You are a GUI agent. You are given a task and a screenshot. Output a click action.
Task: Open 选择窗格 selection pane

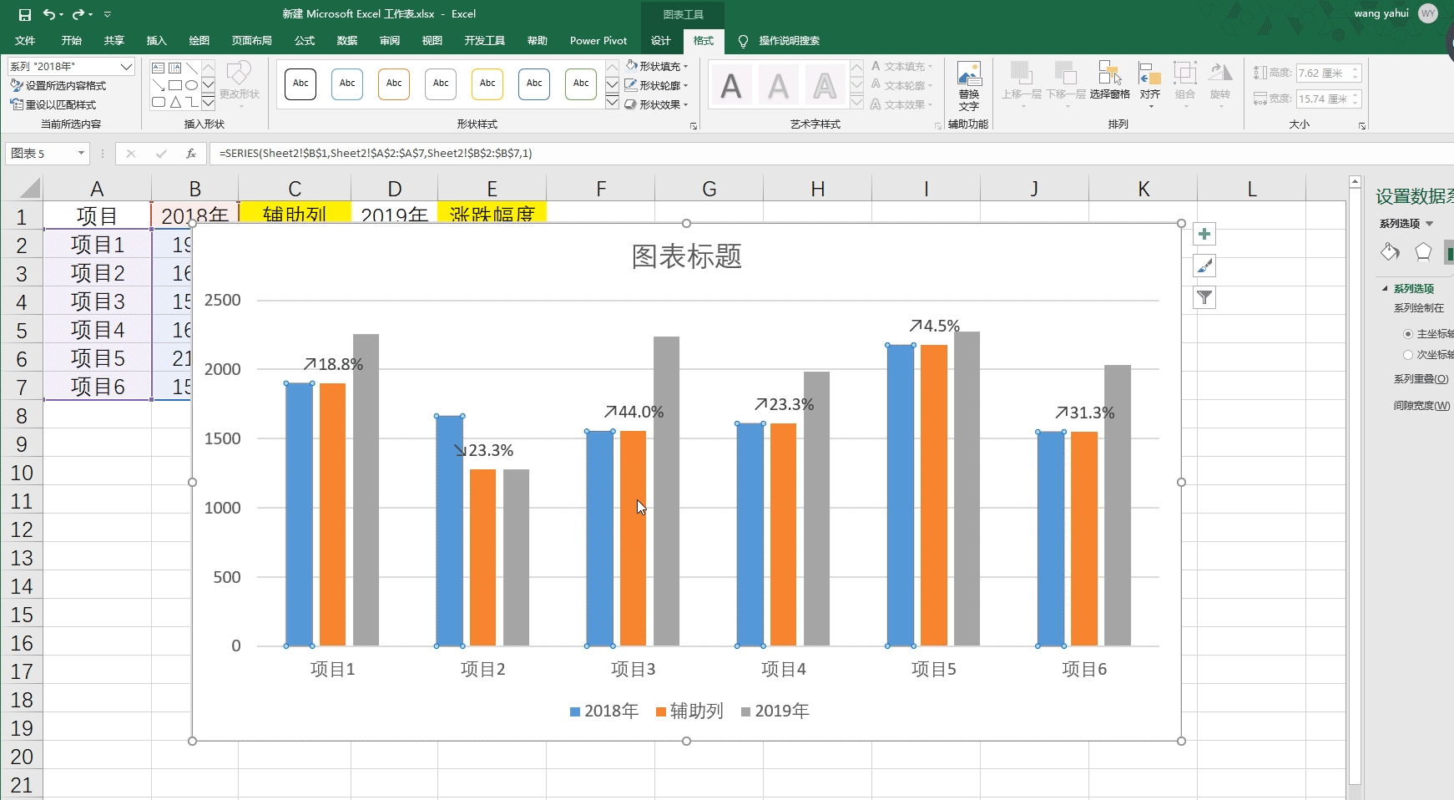pyautogui.click(x=1109, y=81)
